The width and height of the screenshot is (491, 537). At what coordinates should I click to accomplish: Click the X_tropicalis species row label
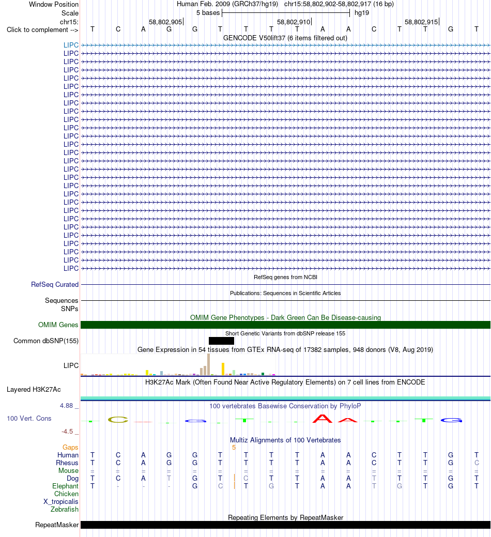pyautogui.click(x=60, y=501)
